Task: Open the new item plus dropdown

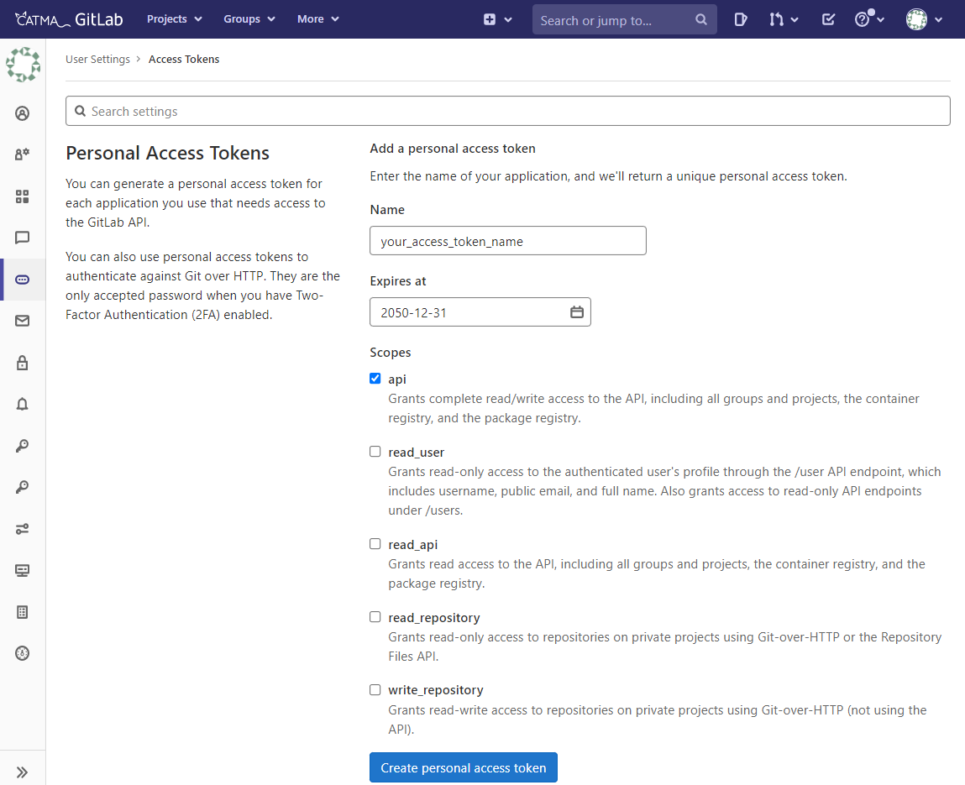Action: (x=497, y=19)
